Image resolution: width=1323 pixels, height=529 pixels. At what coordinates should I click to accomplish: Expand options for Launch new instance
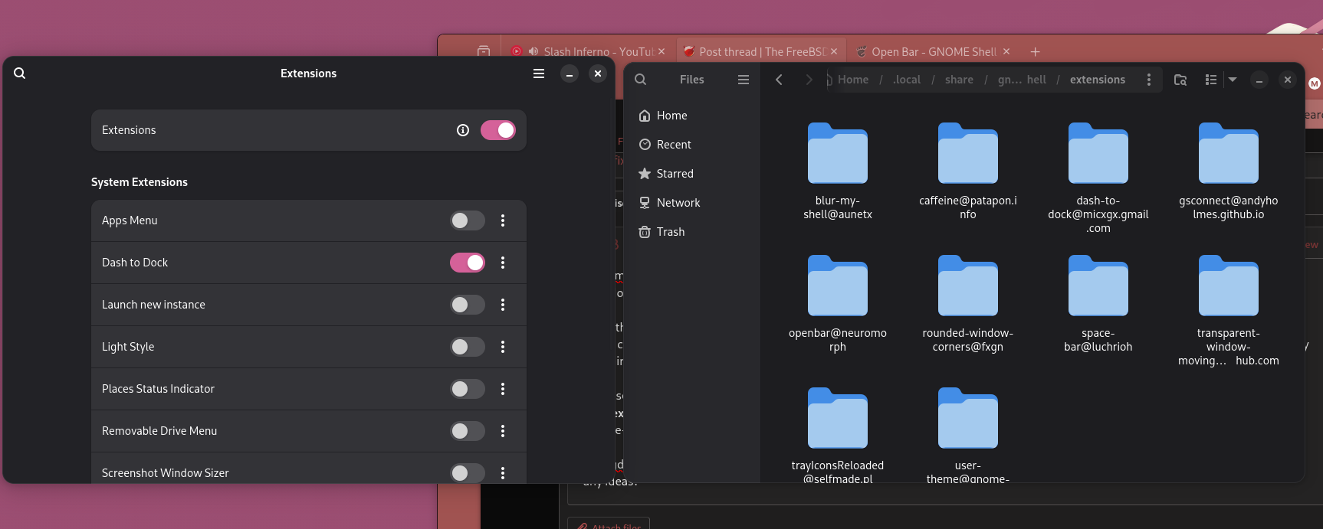(x=503, y=305)
